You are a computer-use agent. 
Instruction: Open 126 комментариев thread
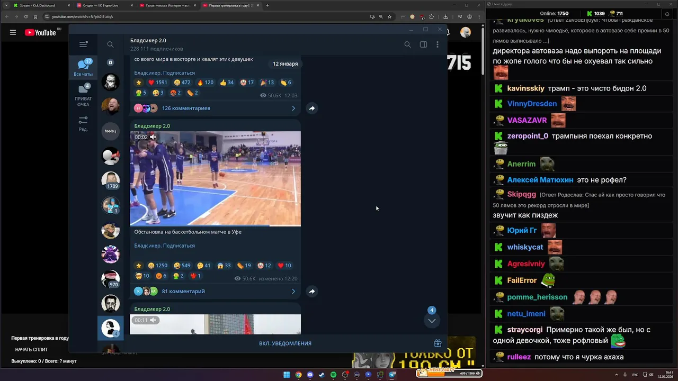click(x=186, y=108)
